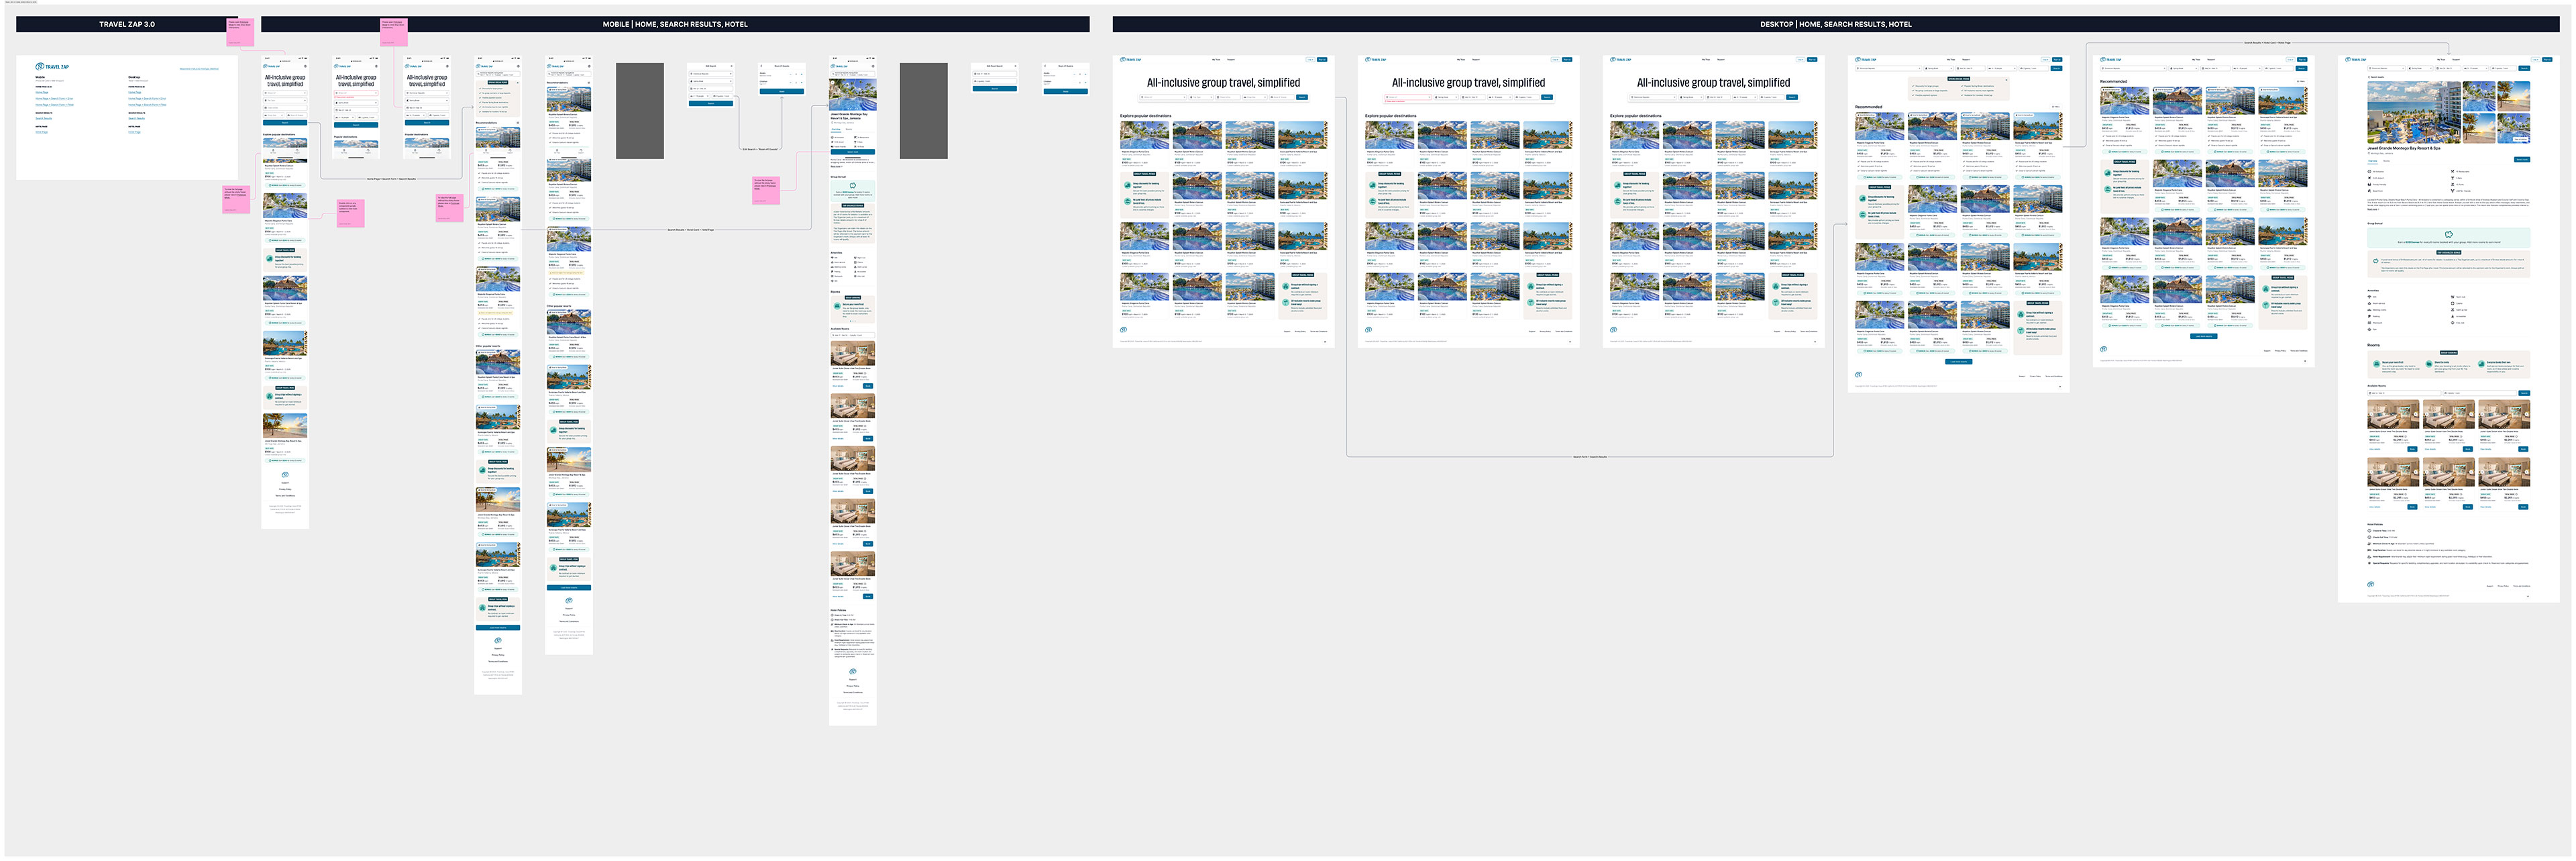Click 'Select room' button on desktop hotel page
Image resolution: width=2576 pixels, height=861 pixels.
click(x=2521, y=159)
